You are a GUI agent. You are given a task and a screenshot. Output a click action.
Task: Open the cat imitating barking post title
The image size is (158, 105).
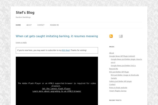point(57,36)
